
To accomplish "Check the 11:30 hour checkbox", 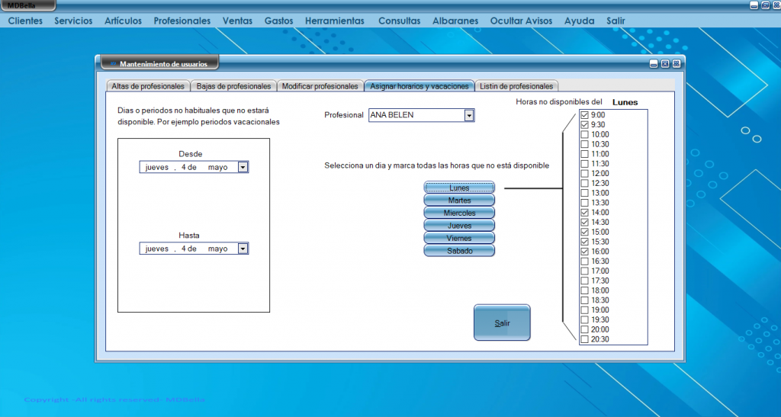I will click(x=585, y=164).
